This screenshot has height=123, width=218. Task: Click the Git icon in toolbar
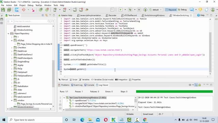pyautogui.click(x=24, y=10)
